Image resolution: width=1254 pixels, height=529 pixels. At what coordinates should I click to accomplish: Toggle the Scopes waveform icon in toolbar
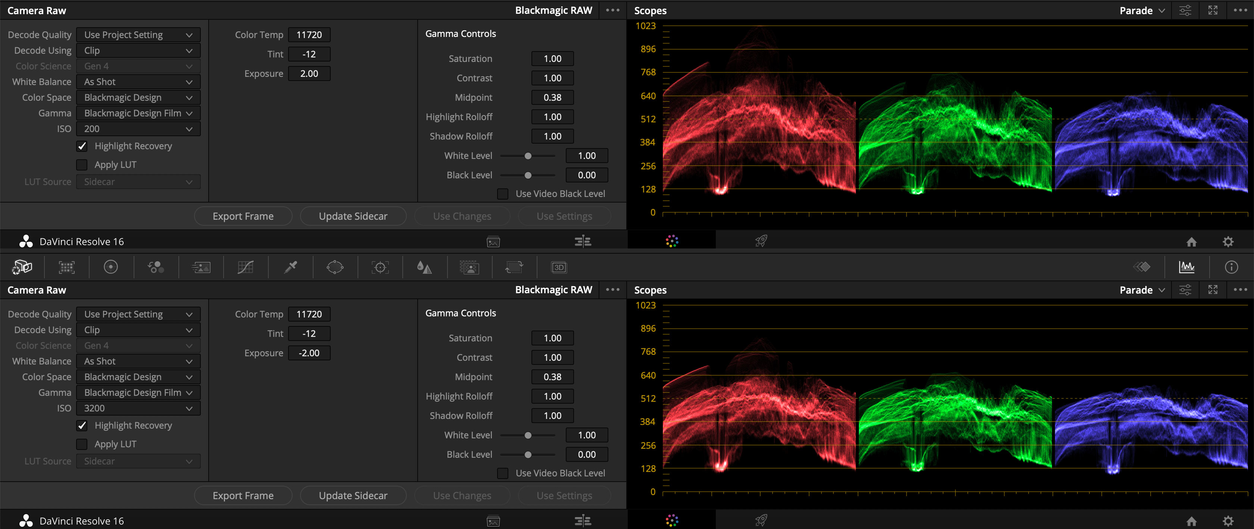tap(1187, 267)
